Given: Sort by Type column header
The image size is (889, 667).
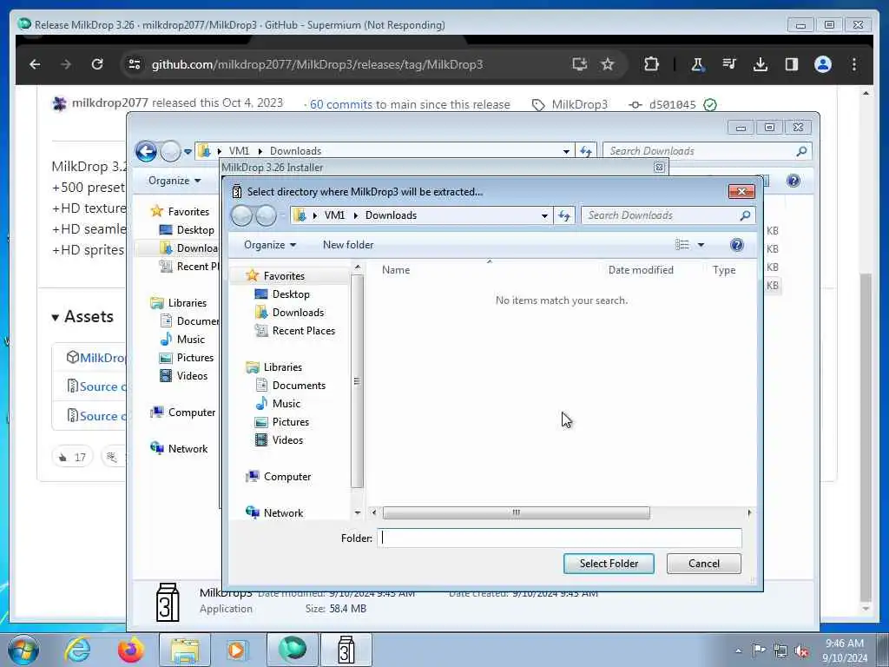Looking at the screenshot, I should pos(724,270).
